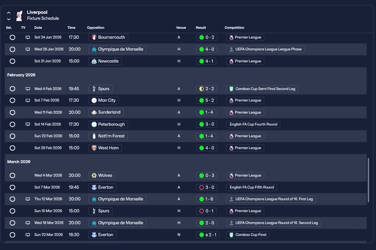Select the Sun 15 Mar Spurs fixture radio button
The image size is (376, 250).
[12, 211]
